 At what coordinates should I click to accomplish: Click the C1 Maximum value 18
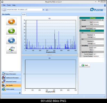[98, 35]
